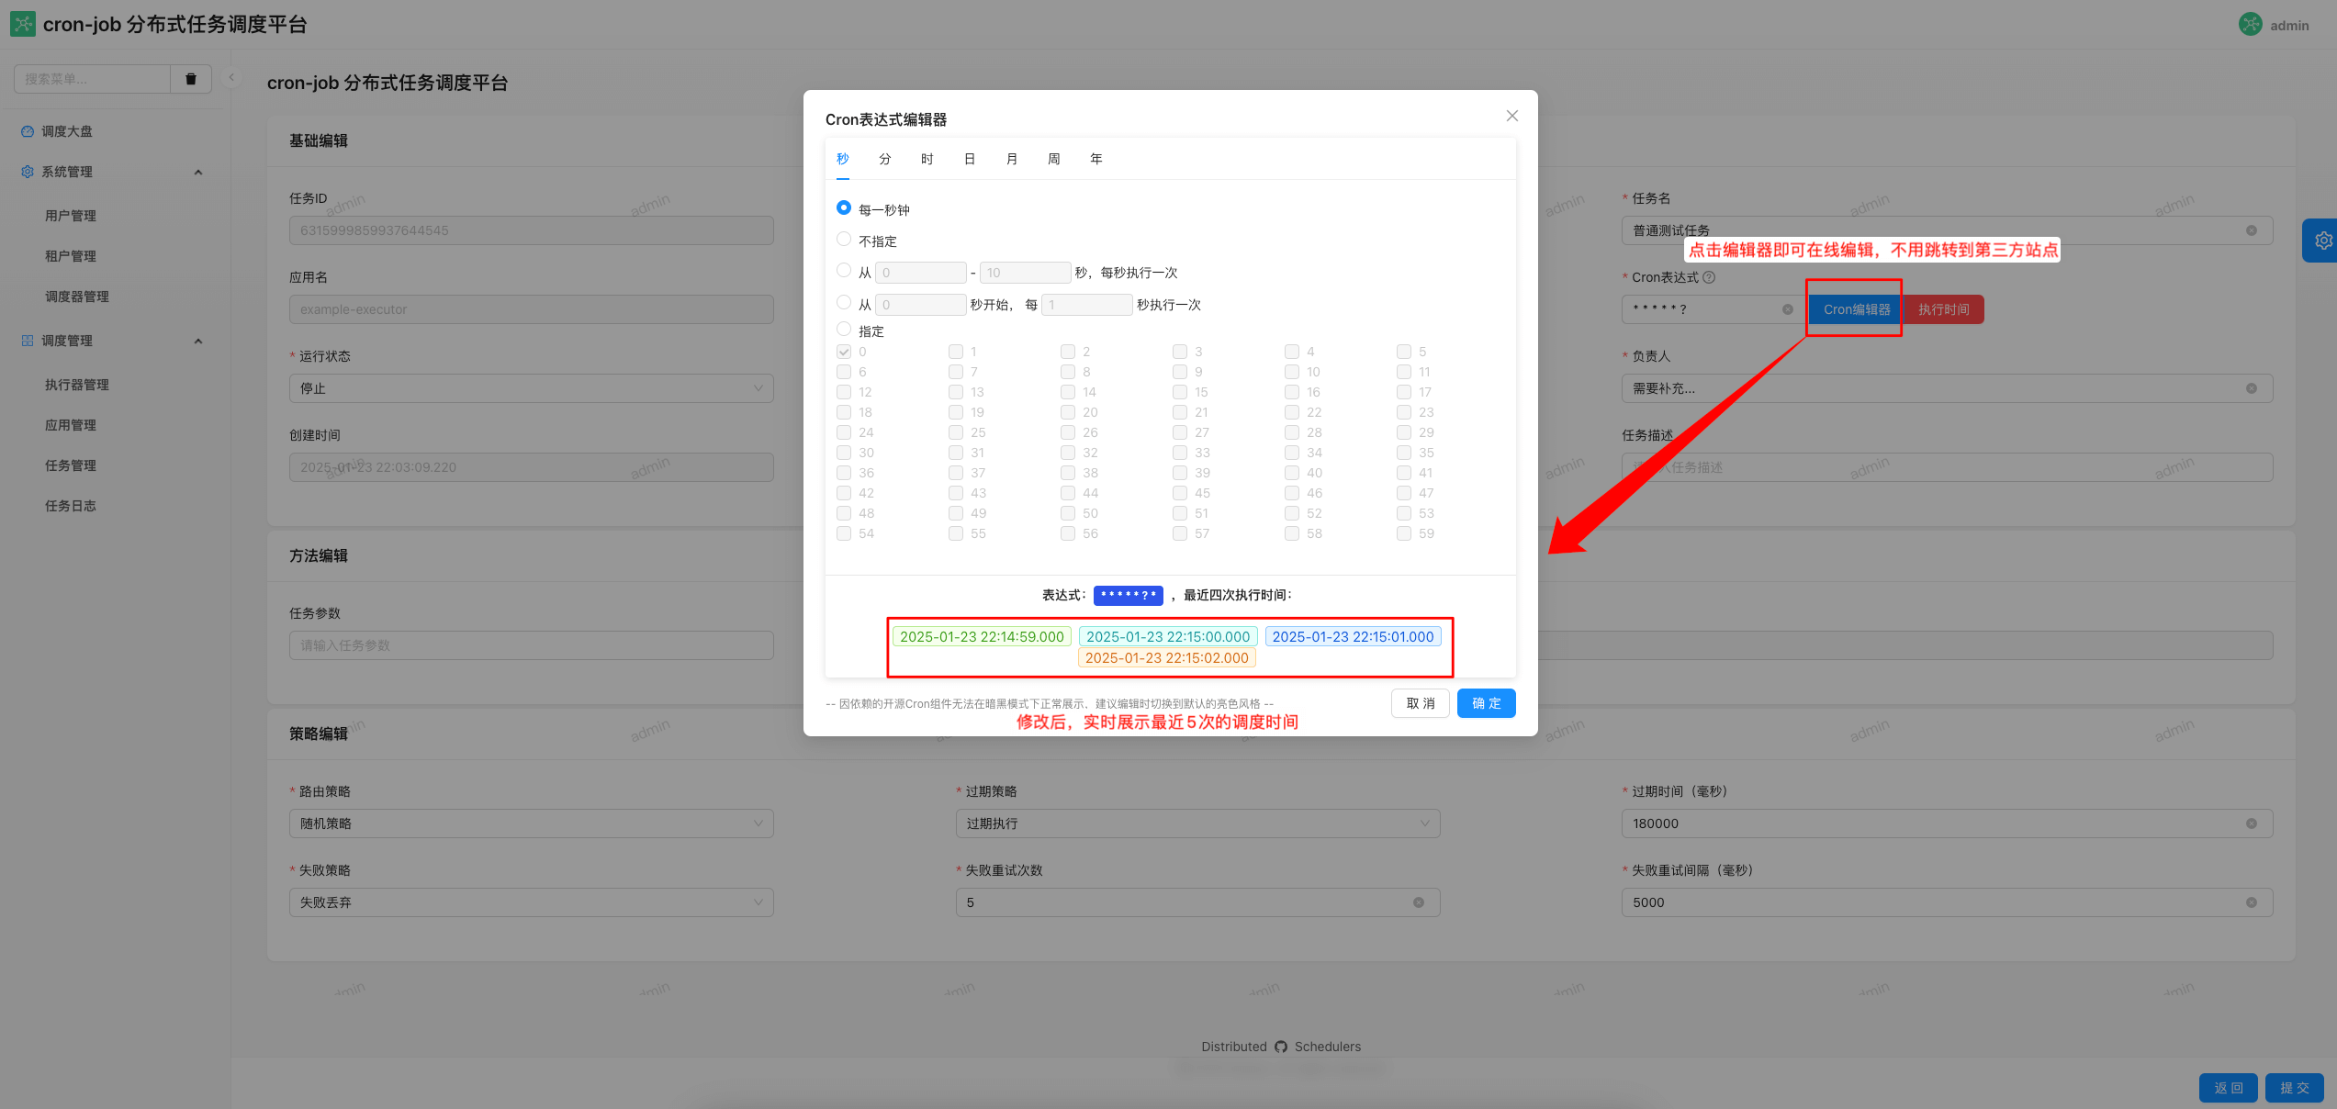The height and width of the screenshot is (1109, 2337).
Task: Select the range 从 - 秒 radio option
Action: click(844, 271)
